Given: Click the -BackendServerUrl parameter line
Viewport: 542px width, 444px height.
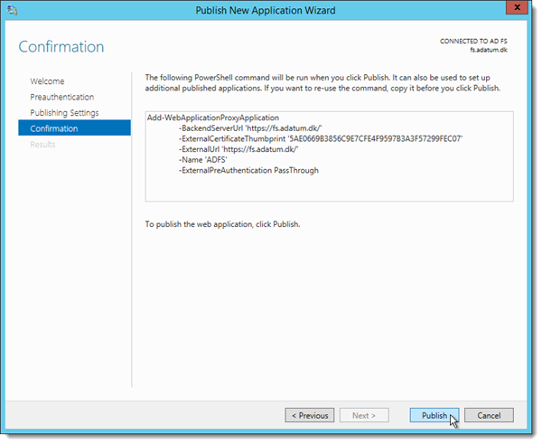Looking at the screenshot, I should pyautogui.click(x=250, y=128).
